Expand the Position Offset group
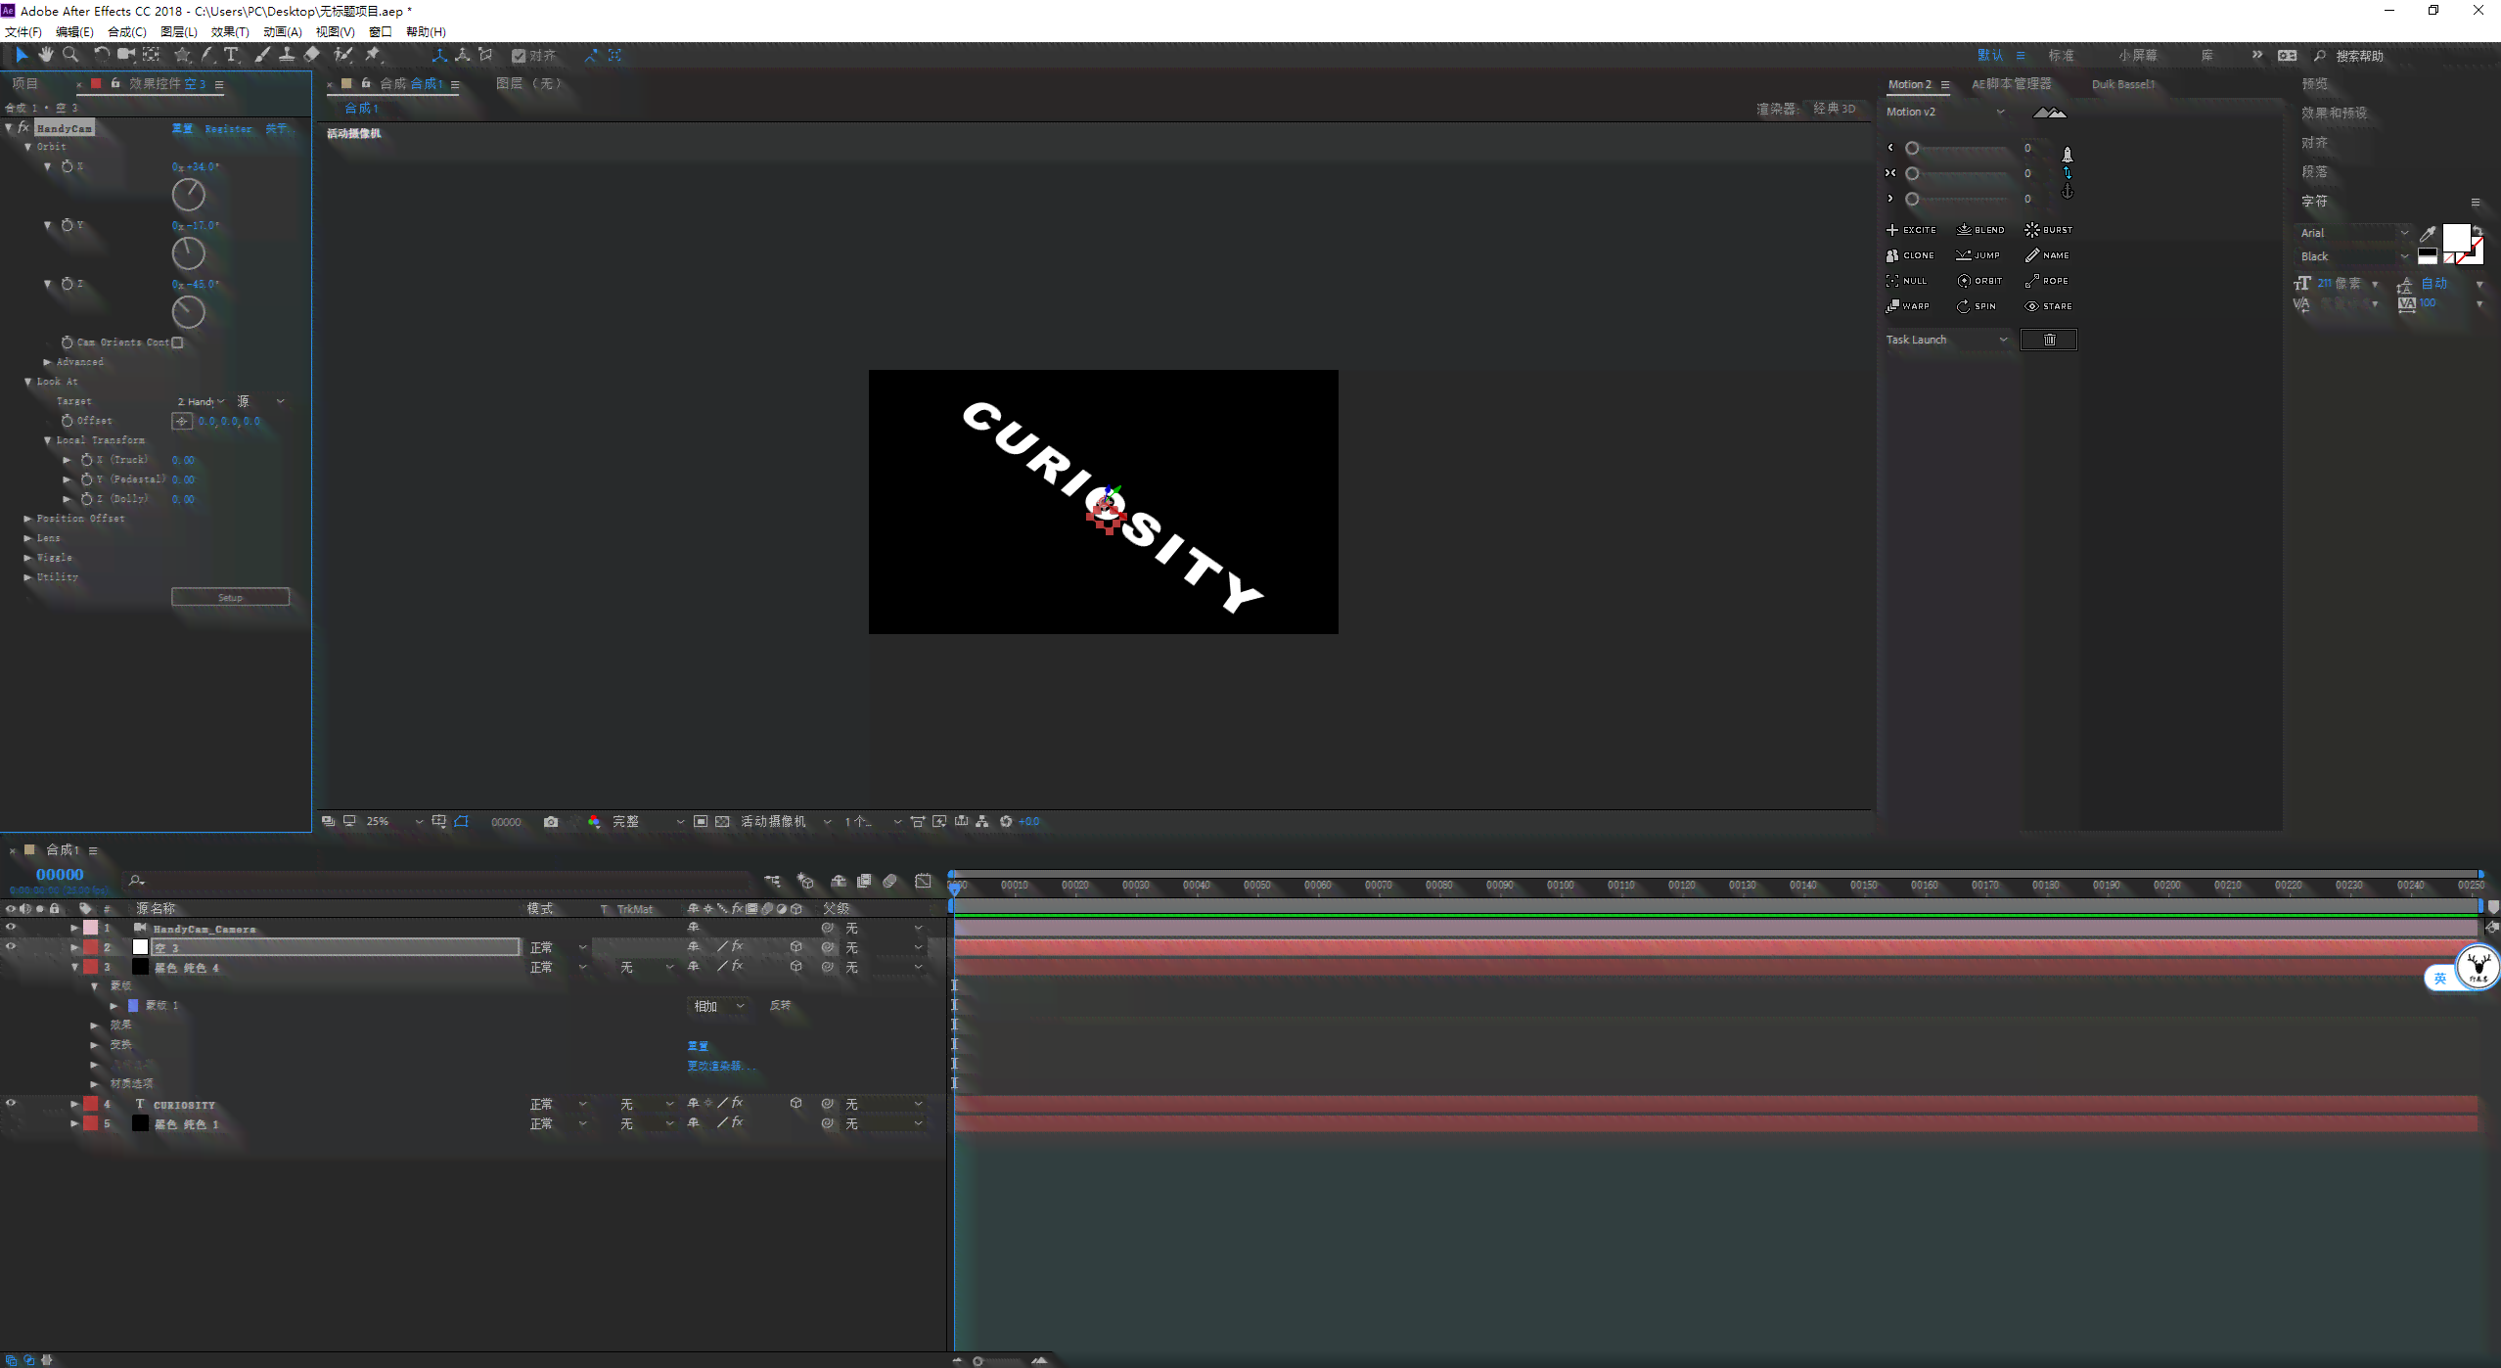 point(27,519)
